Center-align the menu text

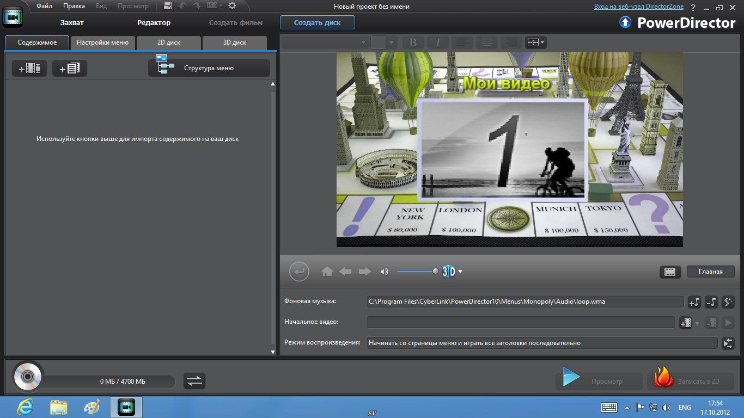[x=487, y=42]
